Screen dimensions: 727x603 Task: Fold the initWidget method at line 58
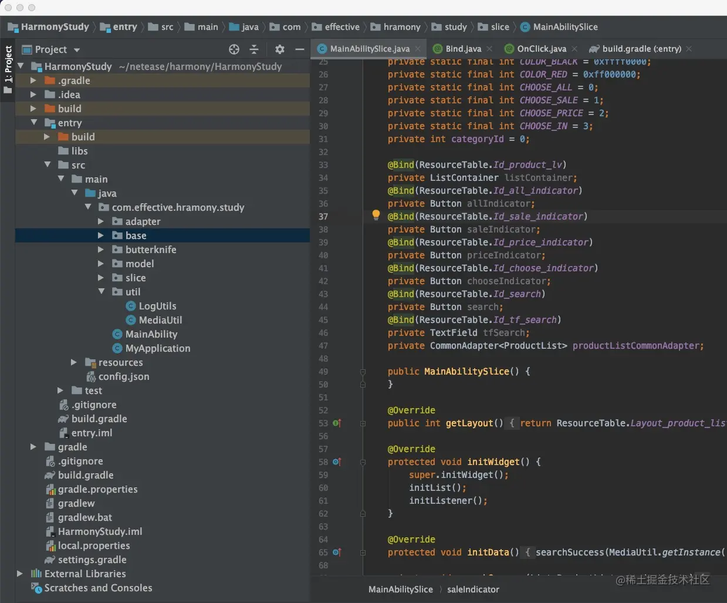coord(363,462)
